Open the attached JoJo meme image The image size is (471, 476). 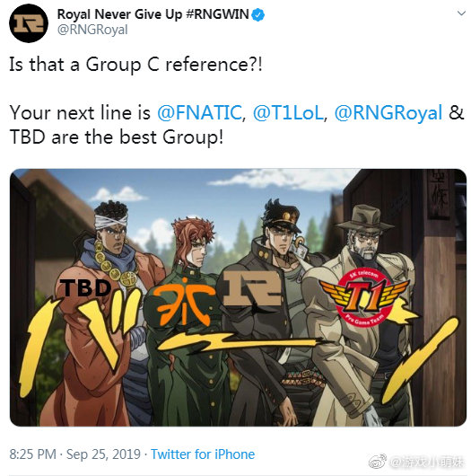238,297
